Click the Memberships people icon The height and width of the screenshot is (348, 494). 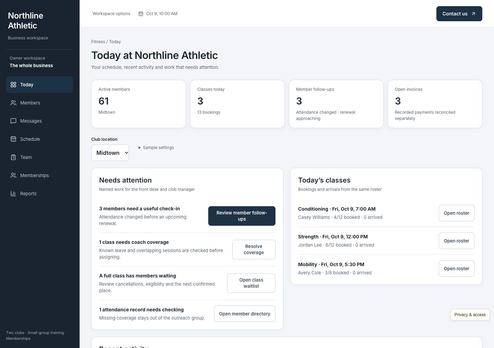click(x=13, y=175)
